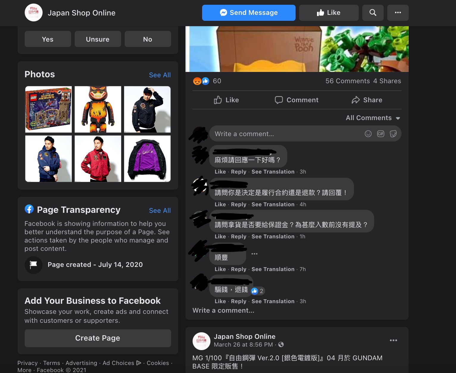456x373 pixels.
Task: Click the flag icon beside Page created
Action: pos(33,265)
